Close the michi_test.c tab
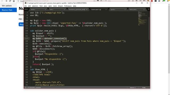 click(x=144, y=9)
